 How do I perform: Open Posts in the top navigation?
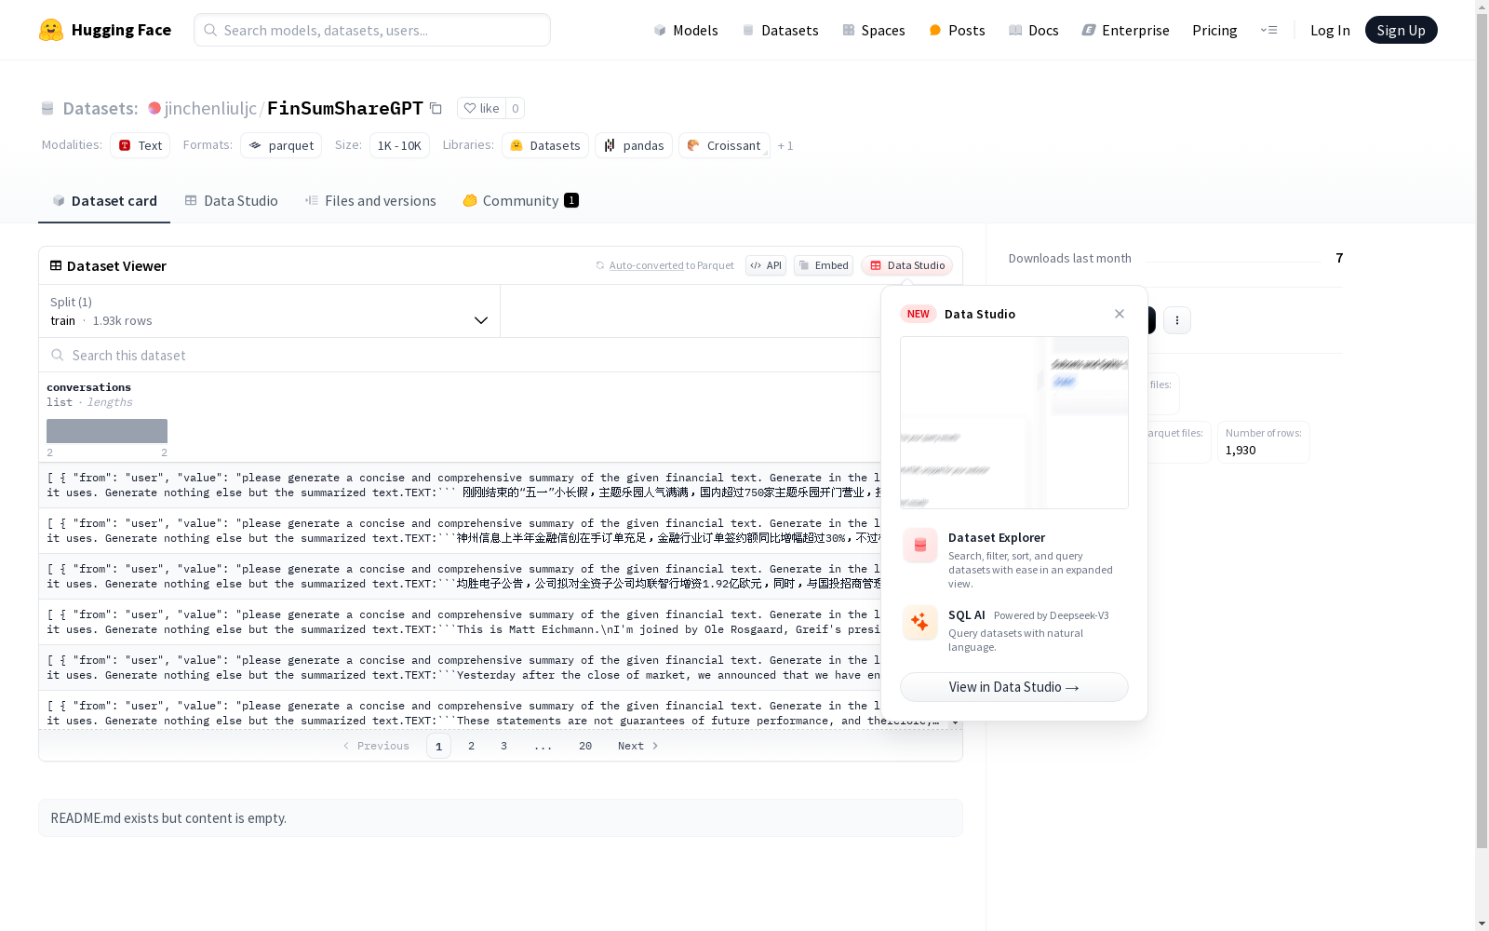tap(958, 30)
